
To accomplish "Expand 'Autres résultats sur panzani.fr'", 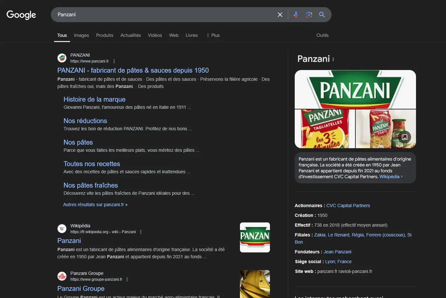I will 96,205.
